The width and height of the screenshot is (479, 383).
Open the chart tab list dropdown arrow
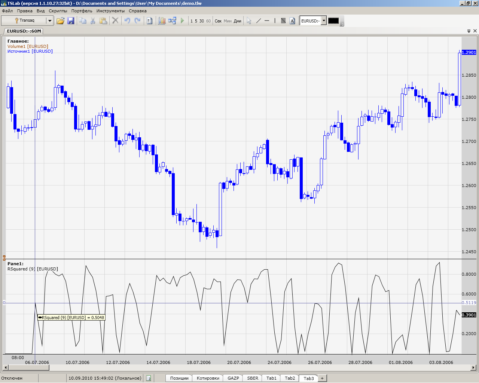(x=469, y=31)
